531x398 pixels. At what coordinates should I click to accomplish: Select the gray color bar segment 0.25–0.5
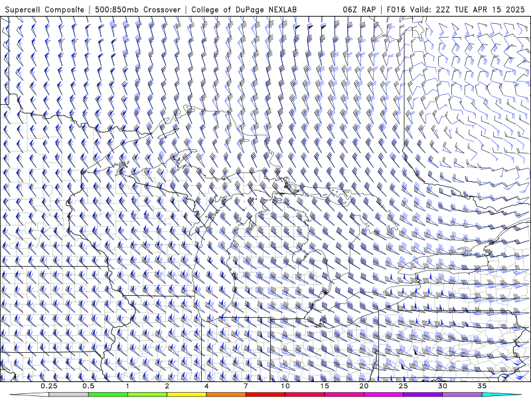point(69,395)
